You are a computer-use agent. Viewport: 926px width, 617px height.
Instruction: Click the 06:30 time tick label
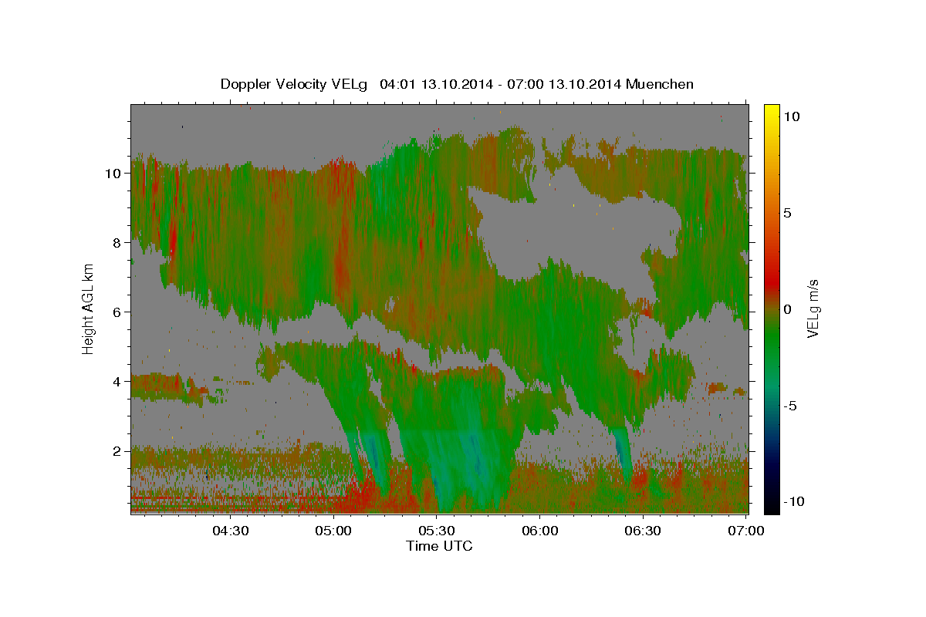[643, 531]
